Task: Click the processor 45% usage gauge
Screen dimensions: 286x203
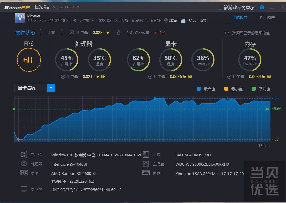Action: 67,60
